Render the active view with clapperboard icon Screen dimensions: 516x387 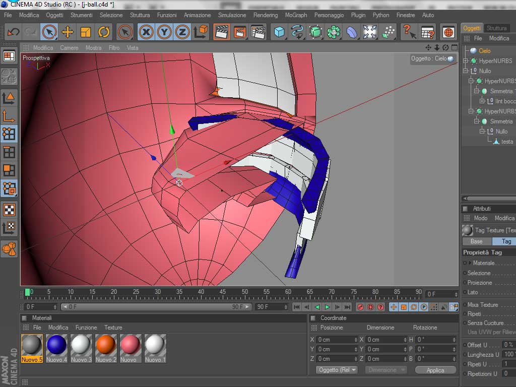tap(221, 32)
